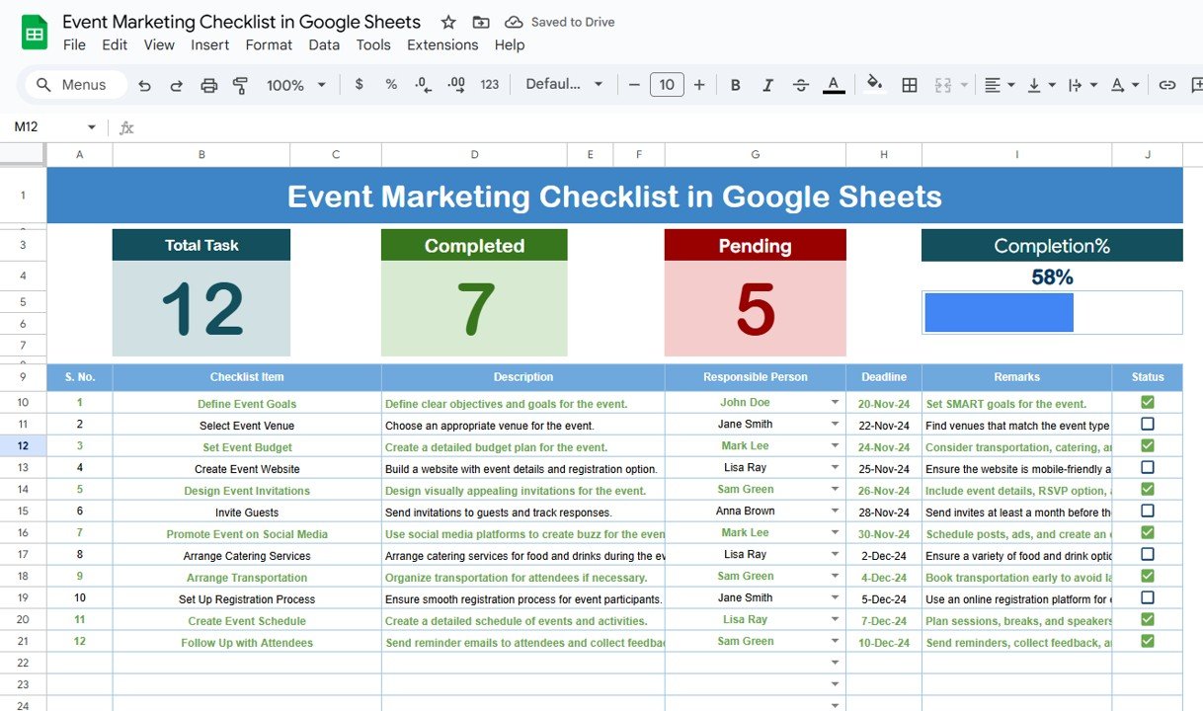Open the View menu
This screenshot has height=711, width=1203.
pos(159,44)
